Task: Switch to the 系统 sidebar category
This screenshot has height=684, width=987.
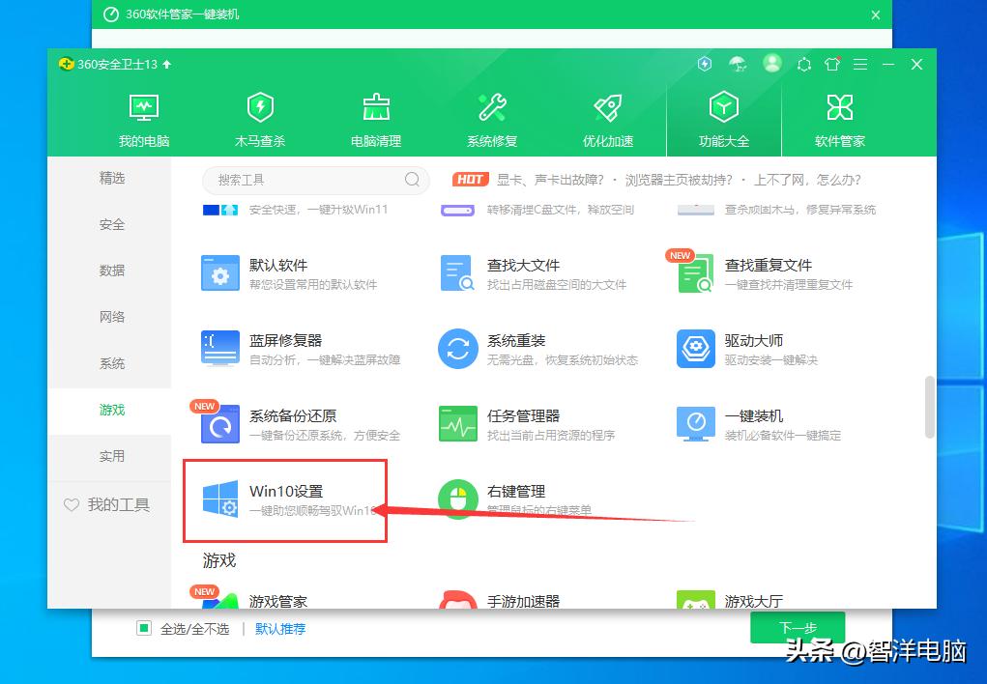Action: [111, 363]
